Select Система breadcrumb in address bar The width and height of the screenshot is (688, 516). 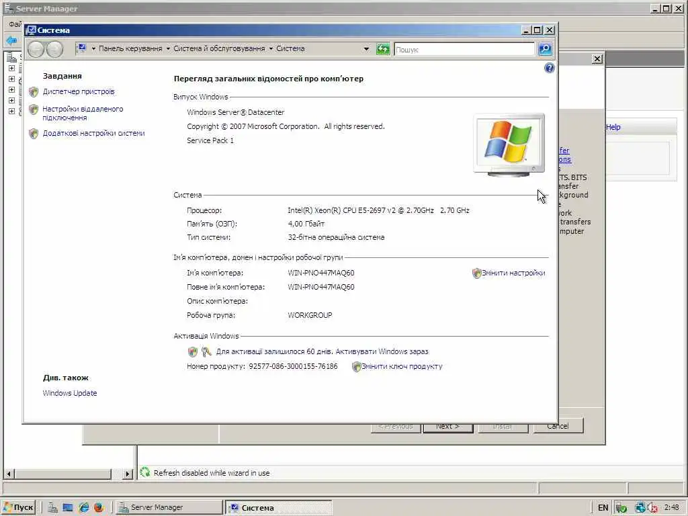(x=290, y=48)
